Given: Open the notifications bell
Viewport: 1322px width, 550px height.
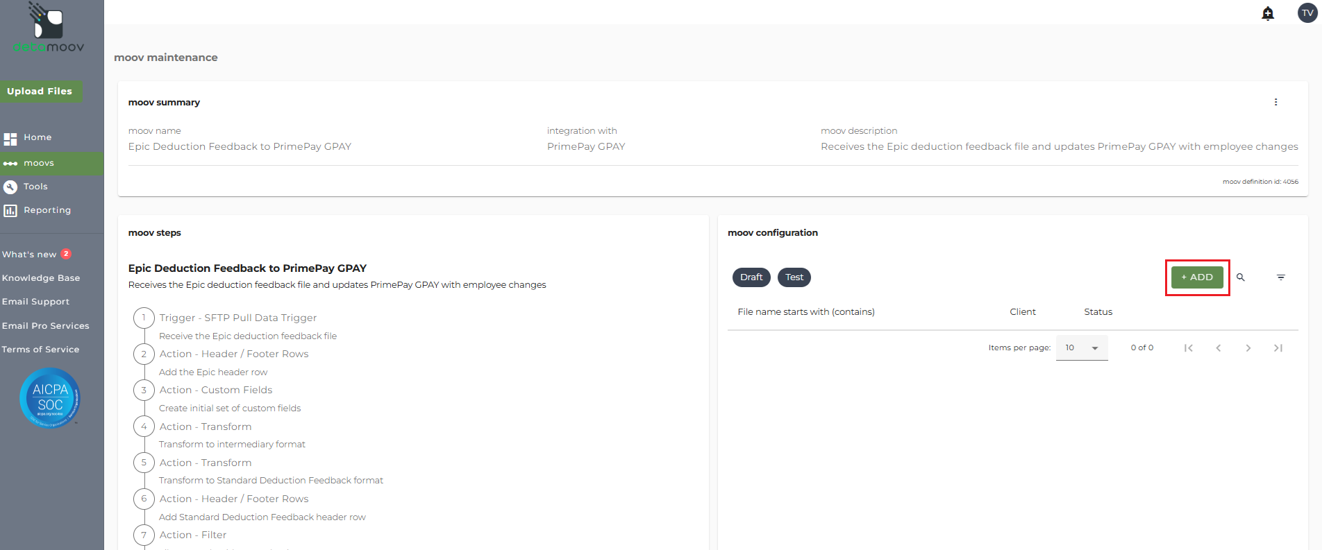Looking at the screenshot, I should (1268, 13).
